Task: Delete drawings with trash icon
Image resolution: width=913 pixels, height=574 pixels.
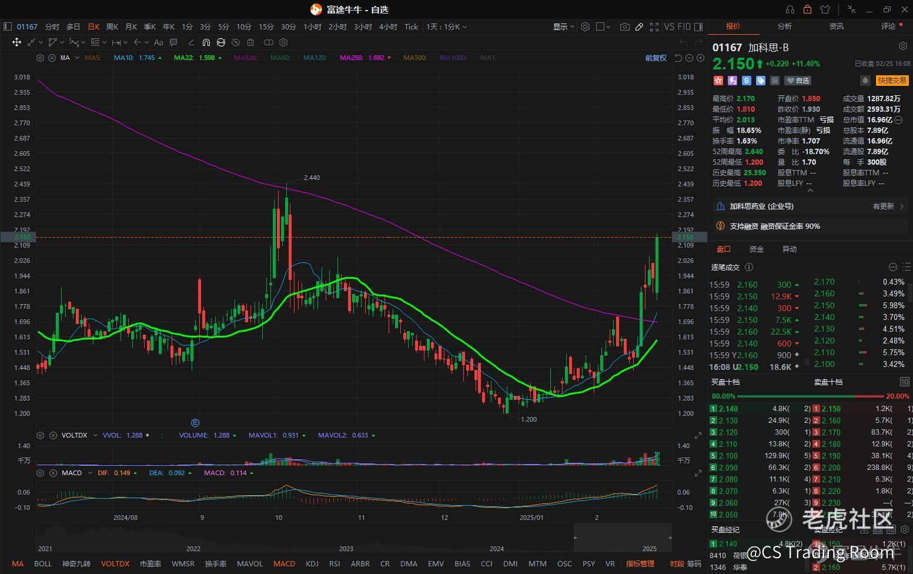Action: [250, 42]
